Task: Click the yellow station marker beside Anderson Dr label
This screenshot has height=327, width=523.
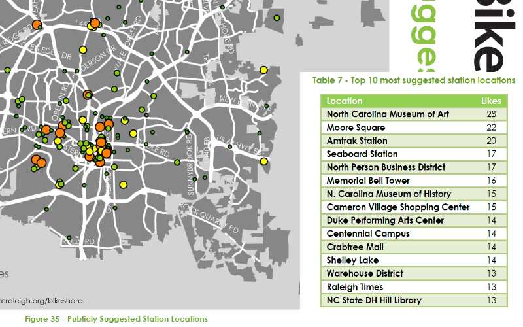Action: (x=83, y=50)
